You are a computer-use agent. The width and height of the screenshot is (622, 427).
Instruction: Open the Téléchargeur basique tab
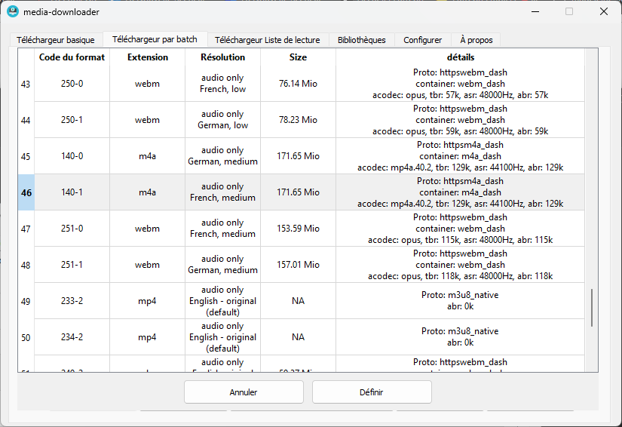pyautogui.click(x=56, y=40)
